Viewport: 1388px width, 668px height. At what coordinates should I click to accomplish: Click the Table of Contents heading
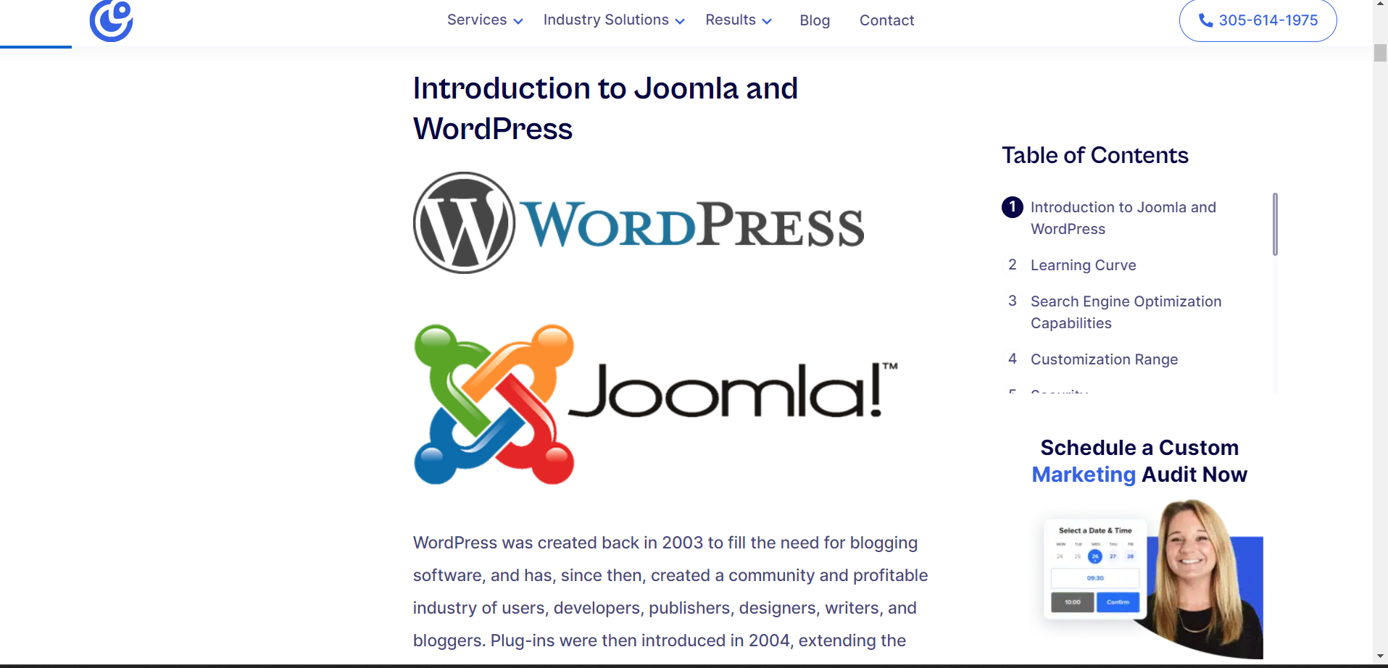click(1095, 155)
